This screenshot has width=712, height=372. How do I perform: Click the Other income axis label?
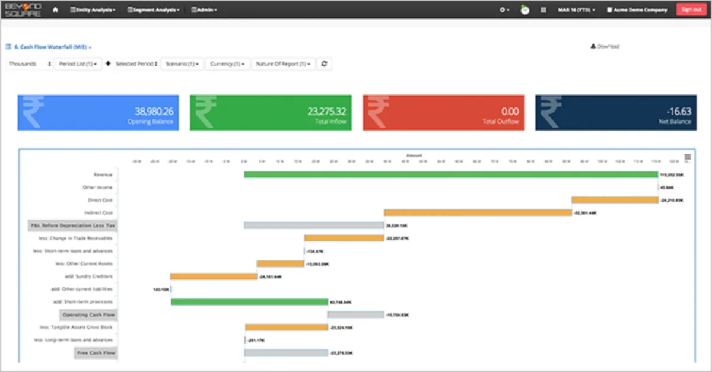(x=97, y=187)
